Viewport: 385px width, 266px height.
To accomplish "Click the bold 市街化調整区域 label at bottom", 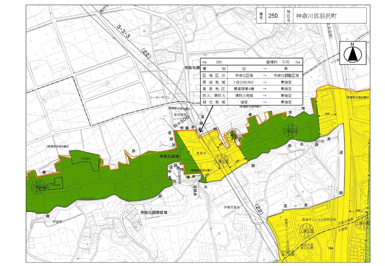I will pyautogui.click(x=154, y=212).
